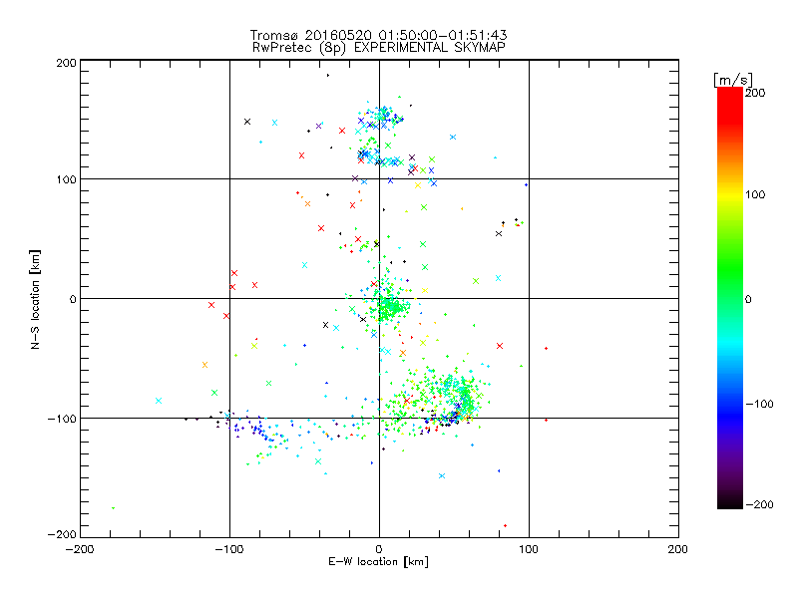Click the colorbar's "-200" label
The width and height of the screenshot is (798, 598).
tap(759, 504)
